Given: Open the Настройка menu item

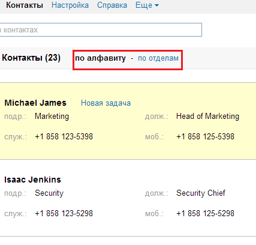Looking at the screenshot, I should 70,5.
